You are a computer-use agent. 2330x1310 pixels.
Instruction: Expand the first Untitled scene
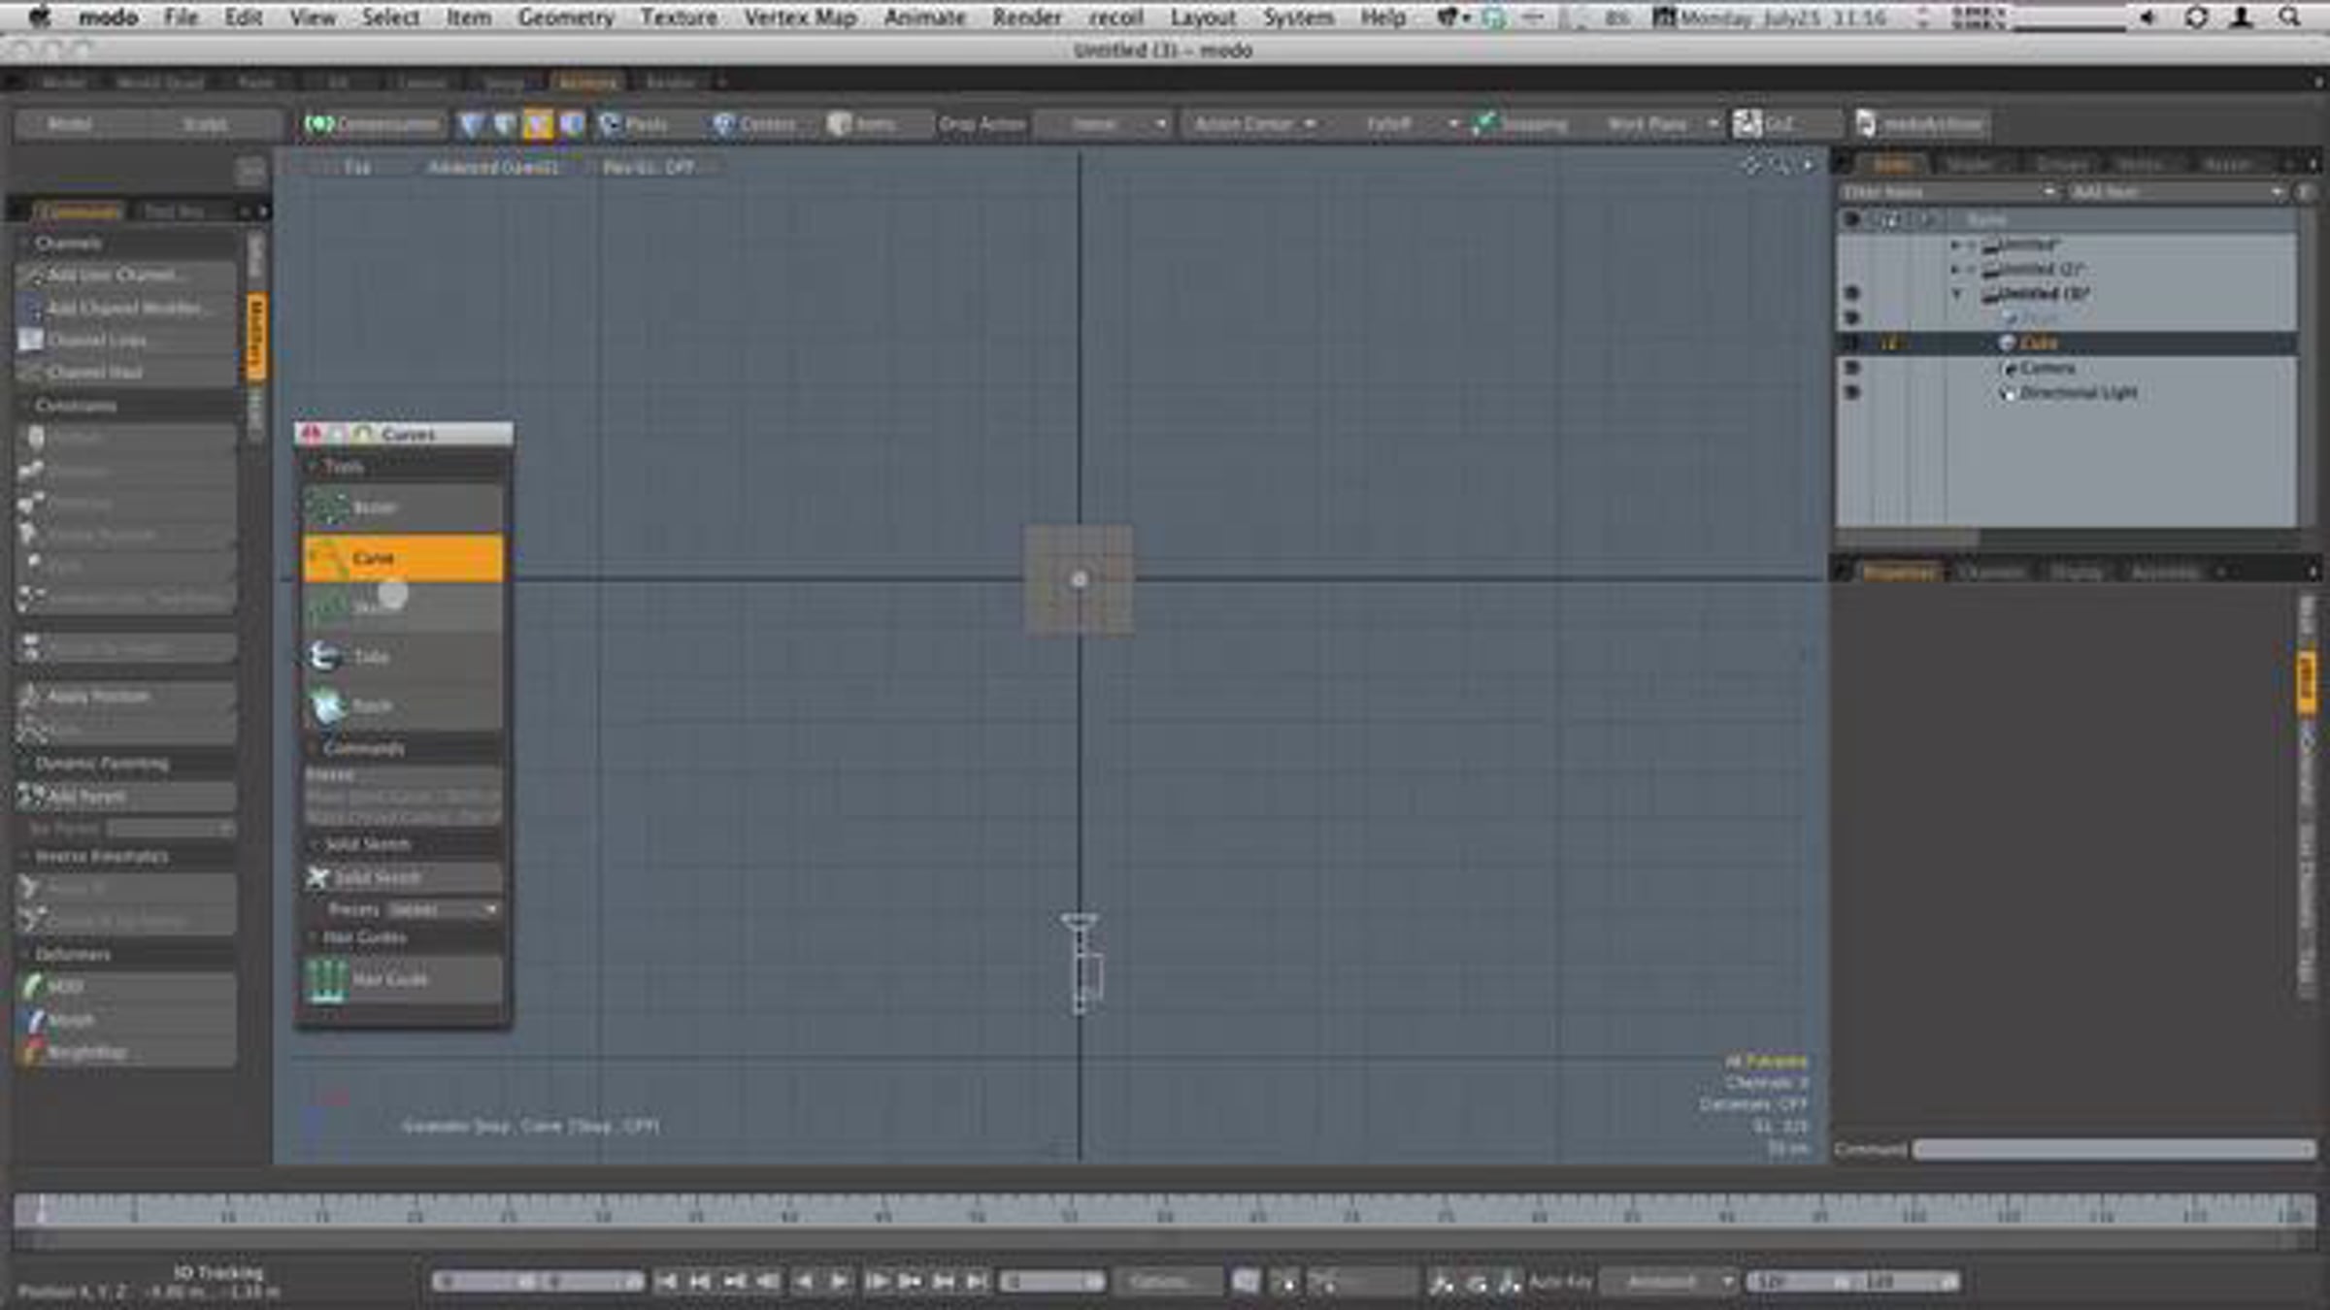tap(1955, 245)
